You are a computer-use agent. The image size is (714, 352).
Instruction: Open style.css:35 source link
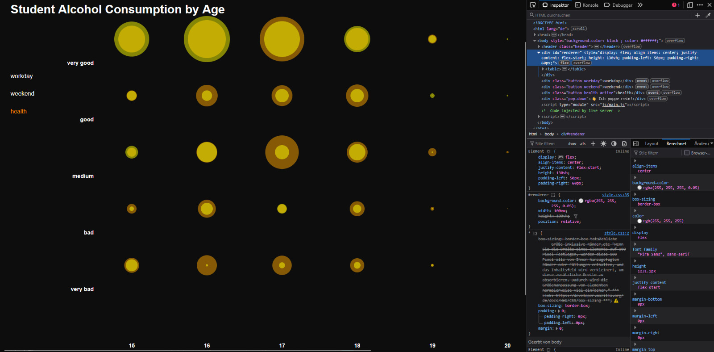615,195
